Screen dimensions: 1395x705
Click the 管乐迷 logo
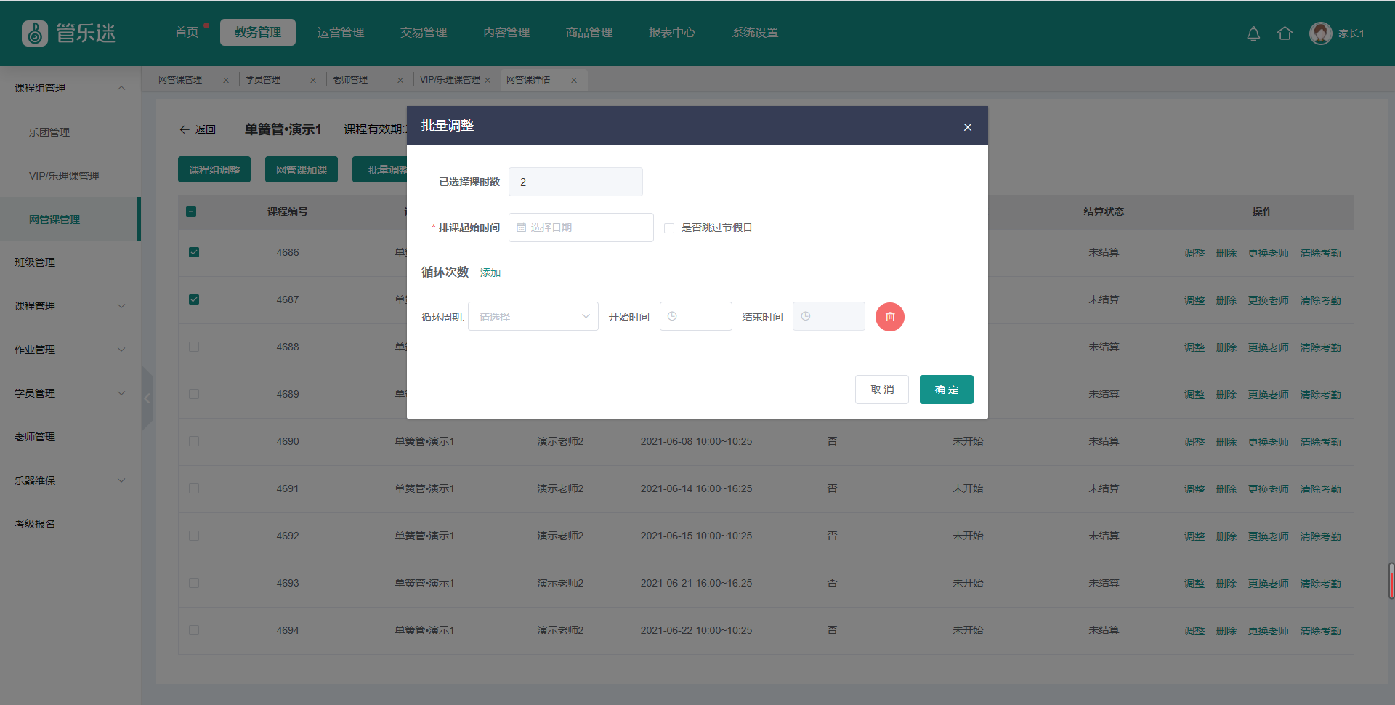click(x=69, y=33)
